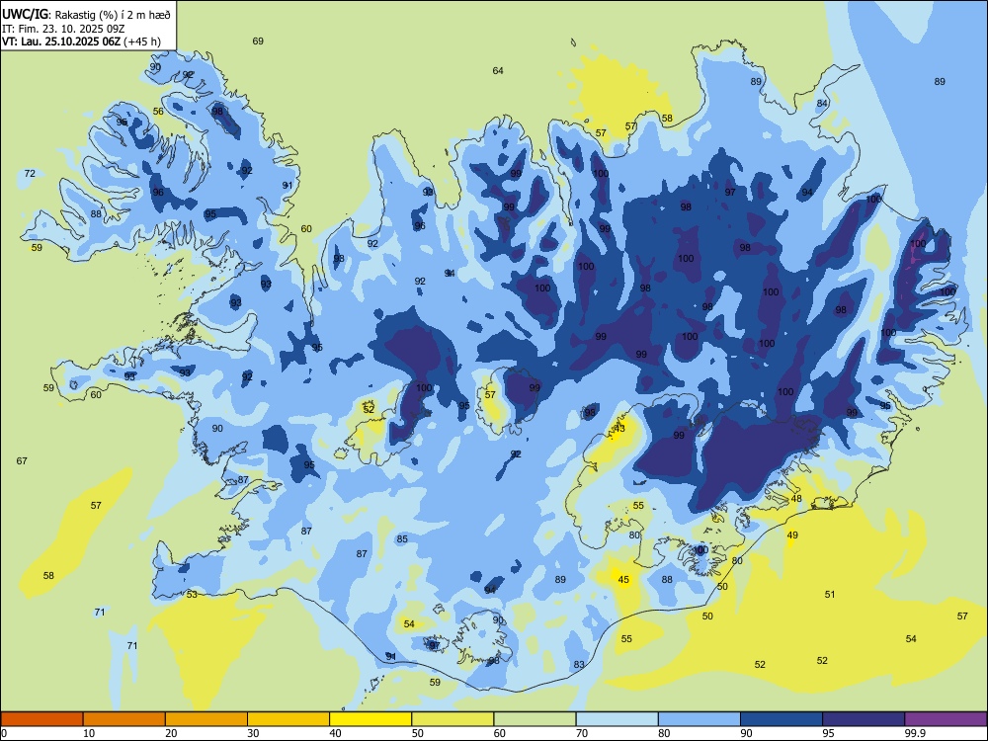
Task: Click the humidity value '56' on the map
Action: 158,112
